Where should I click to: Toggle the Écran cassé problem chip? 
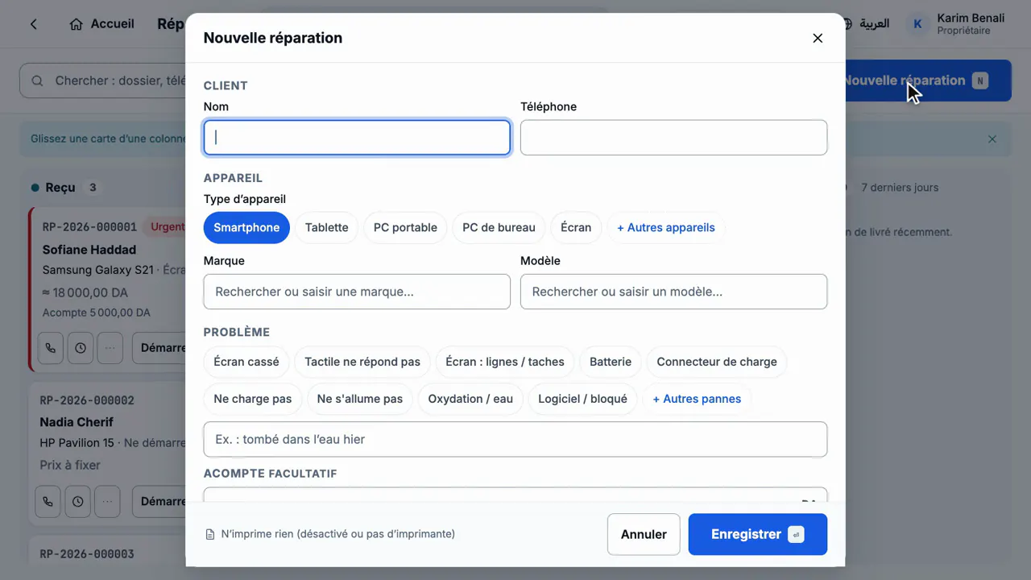[x=246, y=362]
